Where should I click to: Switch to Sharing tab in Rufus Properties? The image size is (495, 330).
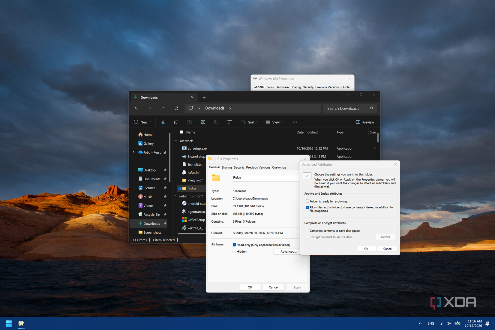(x=226, y=167)
